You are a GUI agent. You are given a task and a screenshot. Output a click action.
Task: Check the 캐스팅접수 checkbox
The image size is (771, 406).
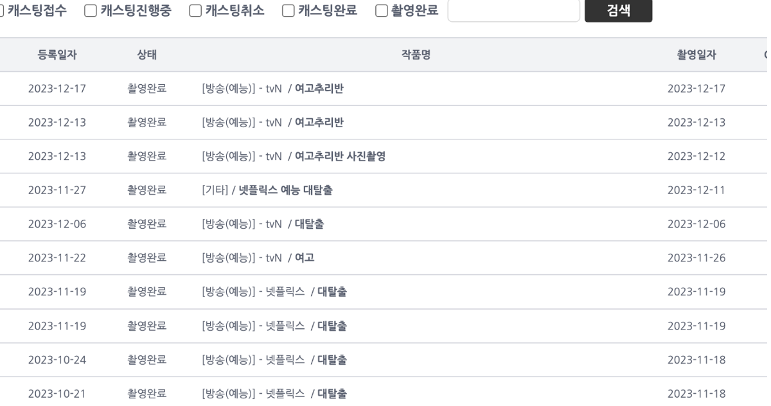point(2,11)
